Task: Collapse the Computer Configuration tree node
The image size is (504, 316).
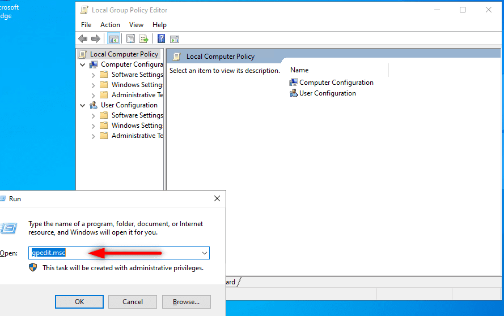Action: pyautogui.click(x=83, y=65)
